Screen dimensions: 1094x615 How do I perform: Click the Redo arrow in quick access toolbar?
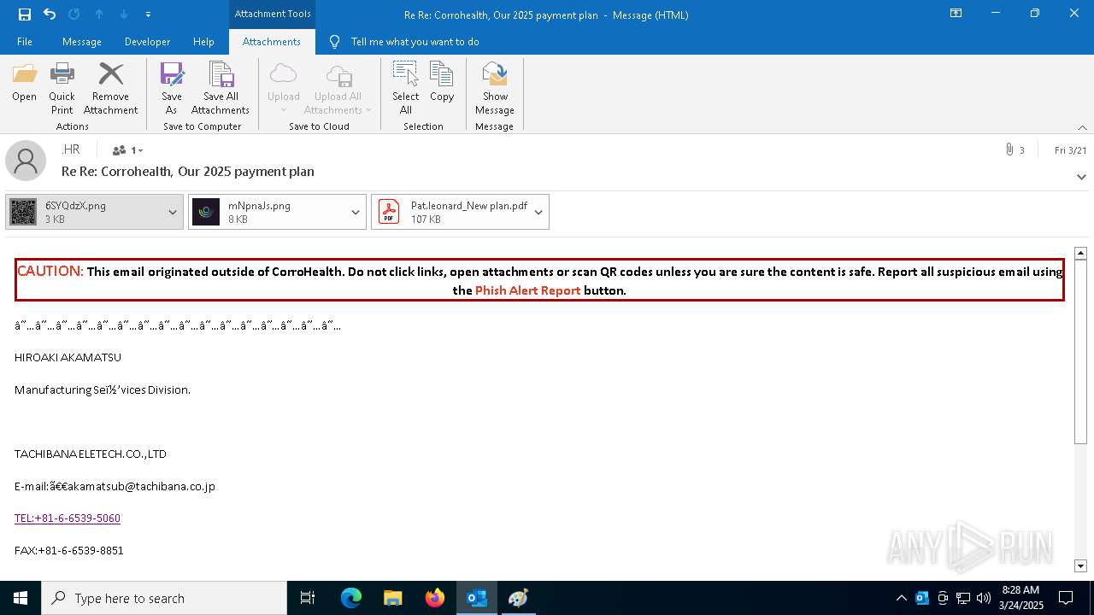coord(74,15)
